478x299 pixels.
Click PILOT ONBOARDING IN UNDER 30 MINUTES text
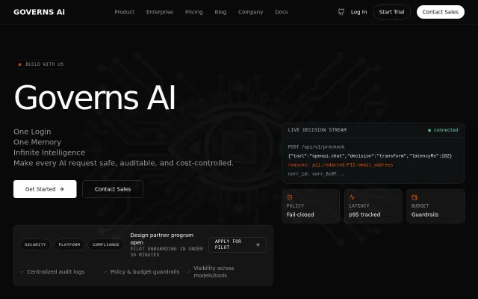(x=167, y=252)
